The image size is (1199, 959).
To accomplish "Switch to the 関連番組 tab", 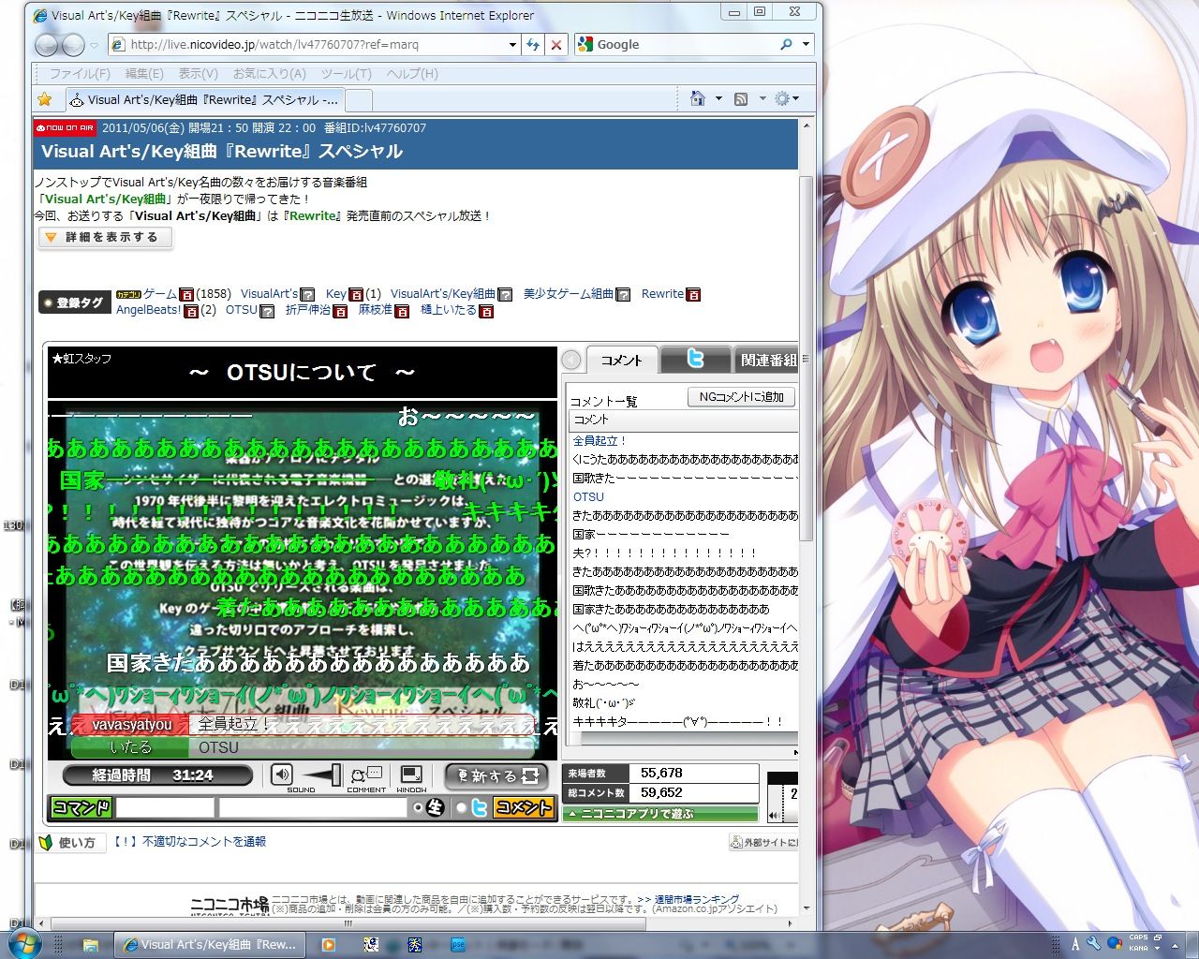I will [767, 360].
